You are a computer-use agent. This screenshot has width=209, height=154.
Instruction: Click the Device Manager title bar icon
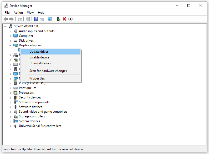(6, 6)
